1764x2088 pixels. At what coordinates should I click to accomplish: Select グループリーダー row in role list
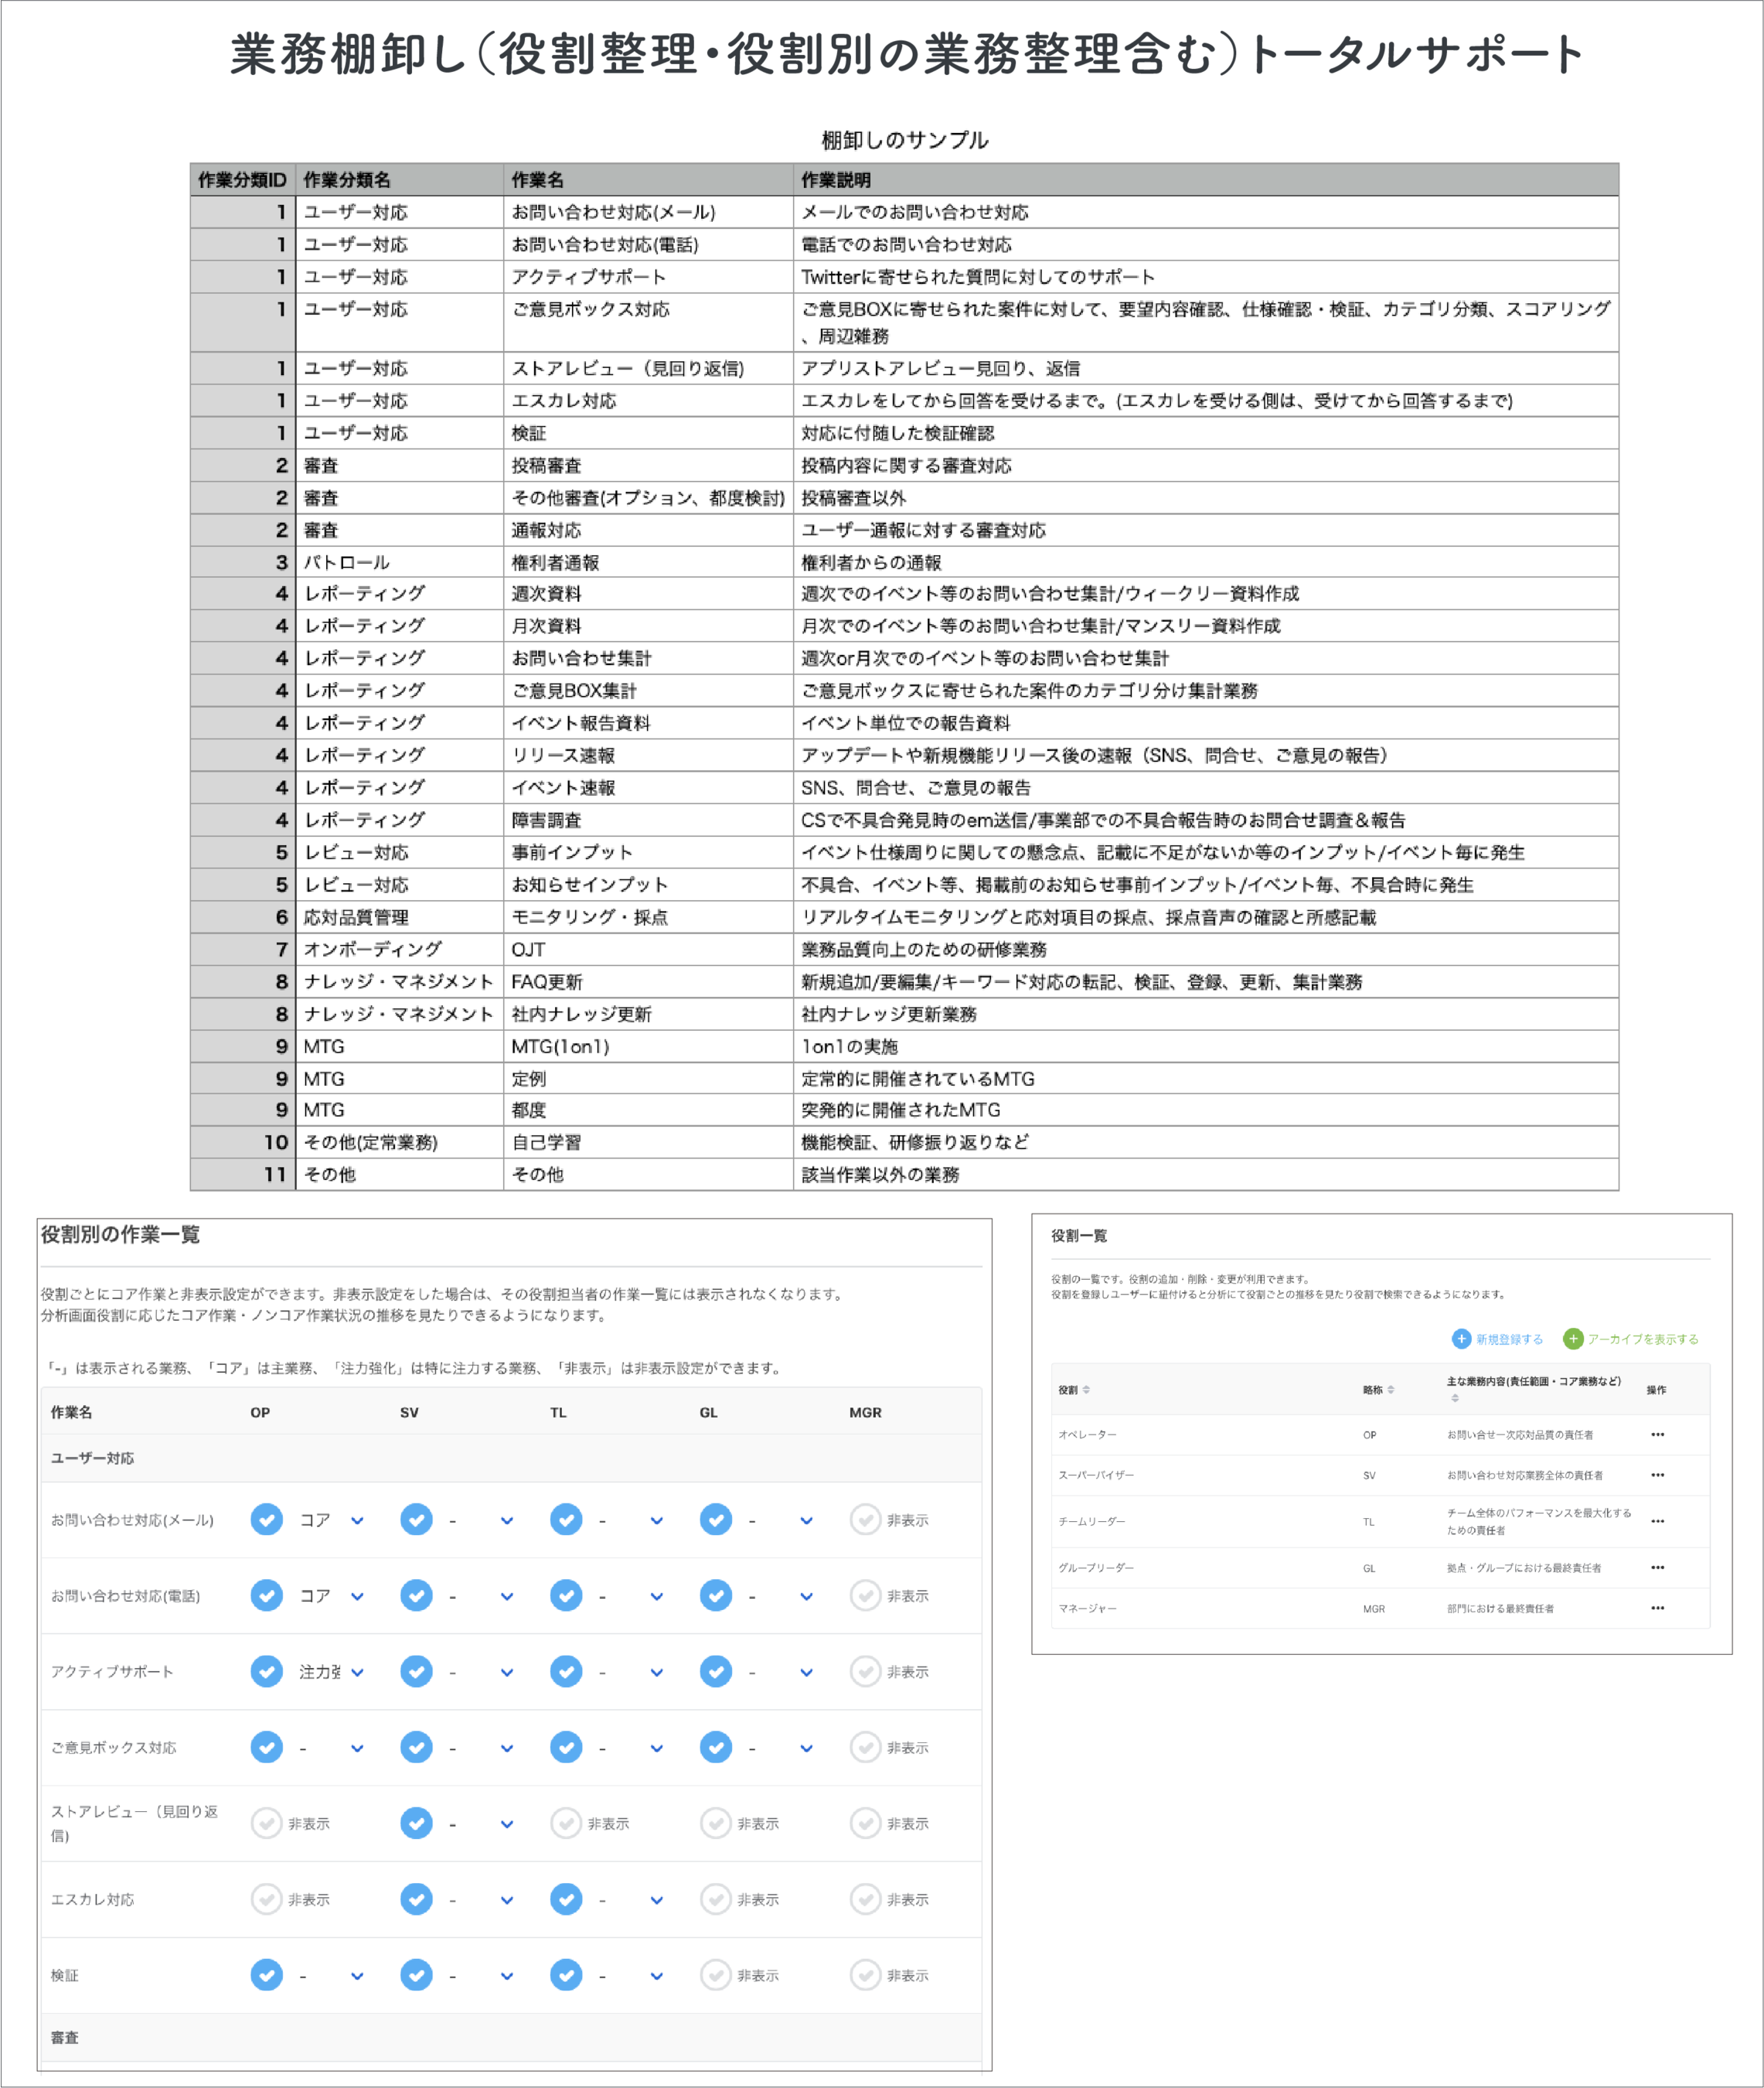pyautogui.click(x=1096, y=1568)
